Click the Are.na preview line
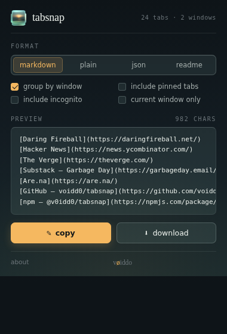The height and width of the screenshot is (334, 227). [69, 181]
